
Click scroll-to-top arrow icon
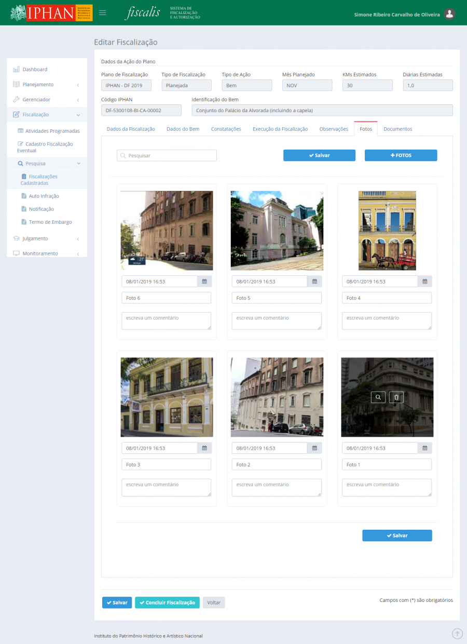click(x=457, y=633)
